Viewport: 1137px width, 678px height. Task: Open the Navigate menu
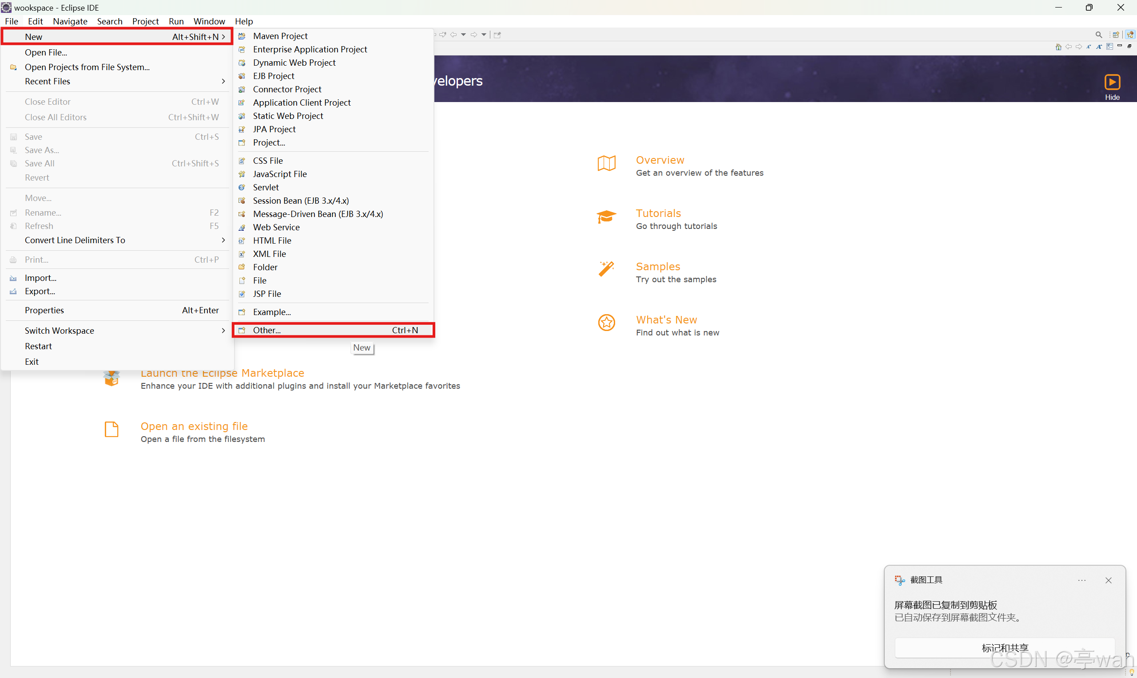[70, 21]
